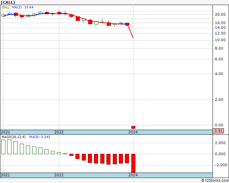This screenshot has height=183, width=229.
Task: Click the red candle at 2022 gridline
Action: point(59,13)
